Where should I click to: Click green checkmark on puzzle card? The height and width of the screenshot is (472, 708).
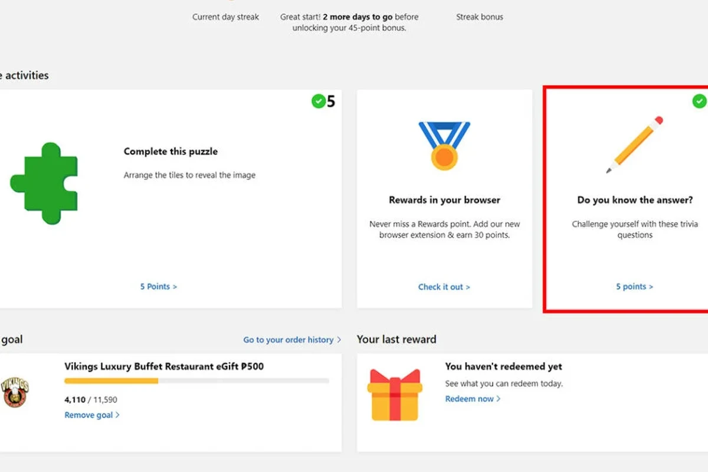pyautogui.click(x=319, y=101)
